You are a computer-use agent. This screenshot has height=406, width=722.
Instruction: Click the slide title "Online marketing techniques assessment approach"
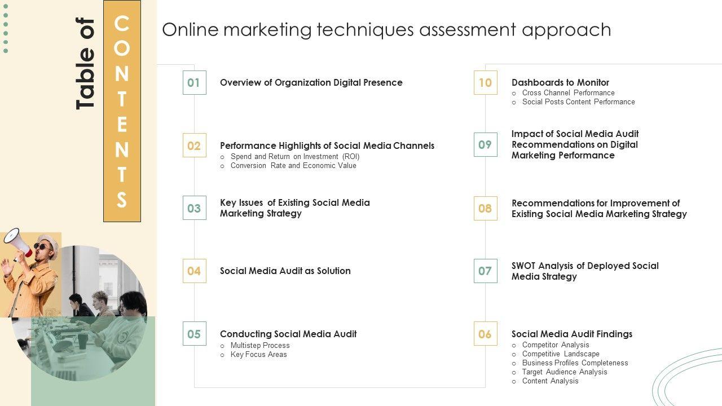tap(386, 29)
